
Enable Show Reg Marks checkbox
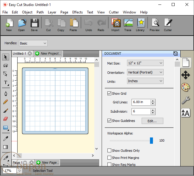pos(109,165)
